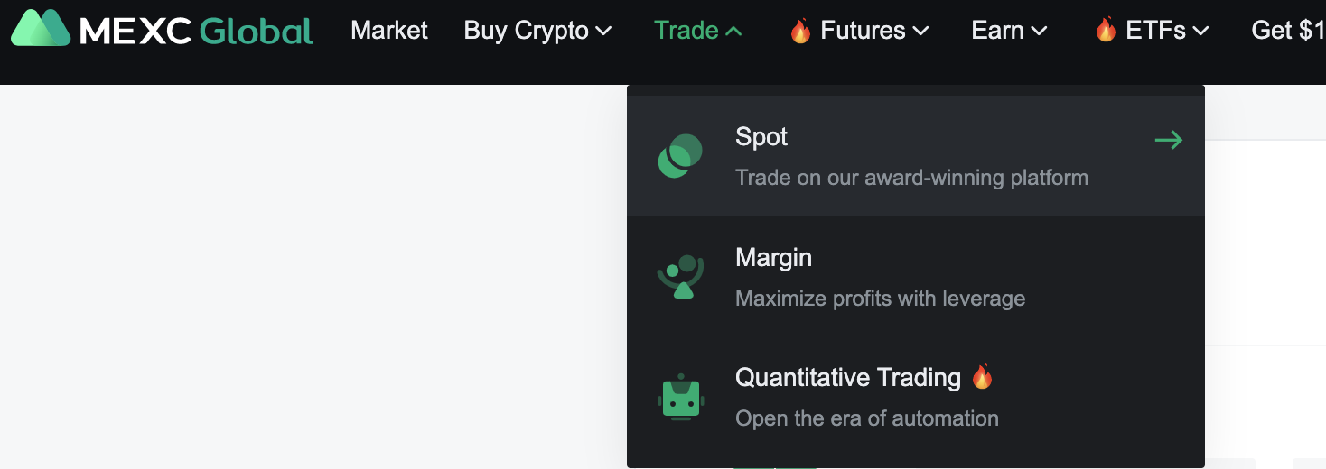Click the flame icon next to Futures
The height and width of the screenshot is (469, 1326).
800,31
